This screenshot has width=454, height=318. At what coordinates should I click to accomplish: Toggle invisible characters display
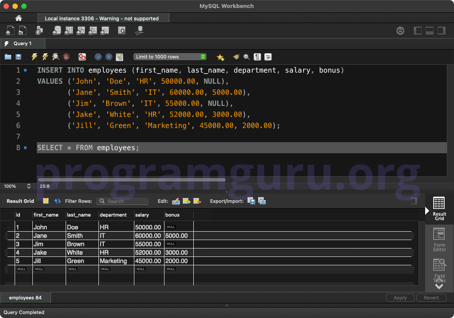[x=257, y=57]
